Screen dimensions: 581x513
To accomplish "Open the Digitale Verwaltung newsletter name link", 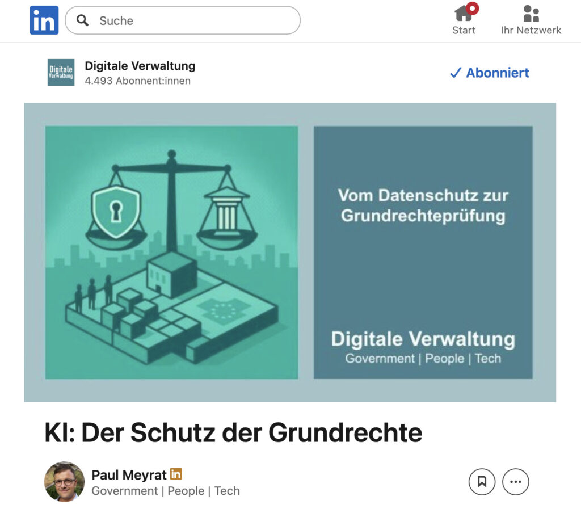I will click(x=140, y=66).
